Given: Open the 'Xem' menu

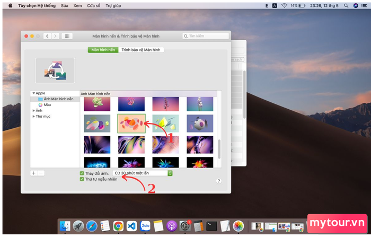Looking at the screenshot, I should pos(77,5).
